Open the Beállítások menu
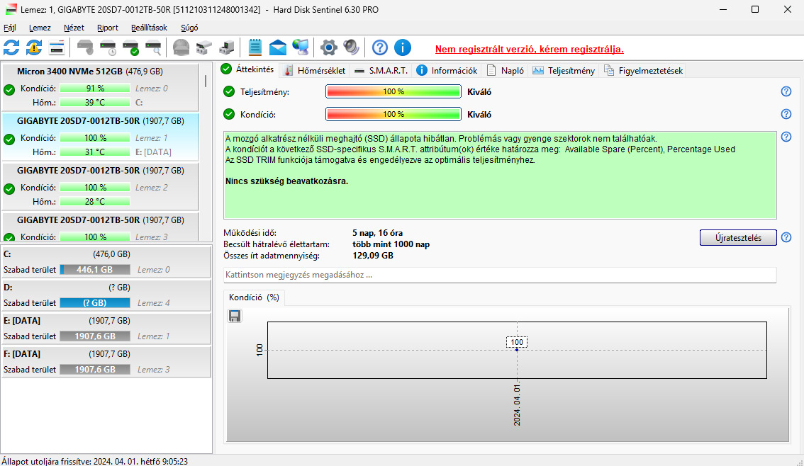 [x=149, y=28]
